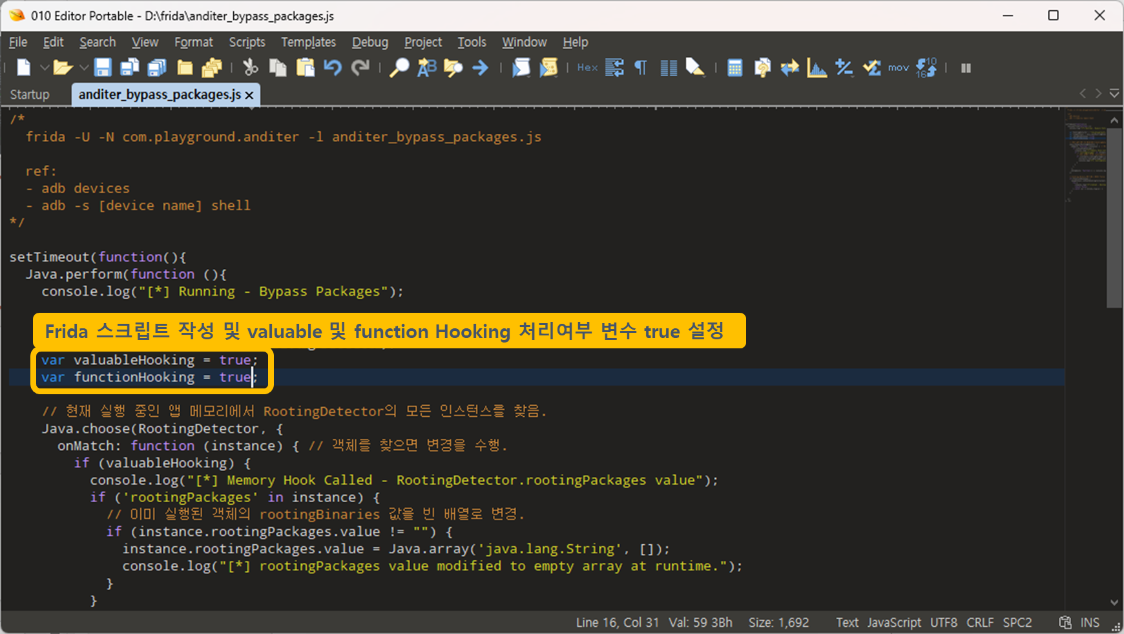Open the Help menu

coord(575,42)
